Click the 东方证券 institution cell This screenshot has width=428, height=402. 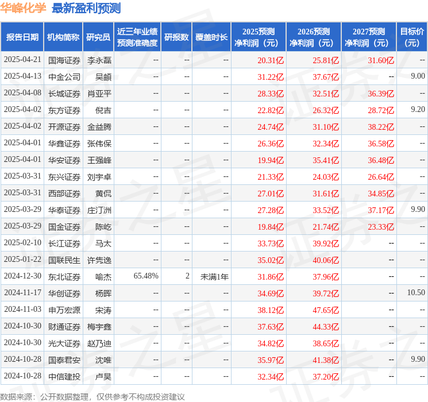pyautogui.click(x=64, y=110)
